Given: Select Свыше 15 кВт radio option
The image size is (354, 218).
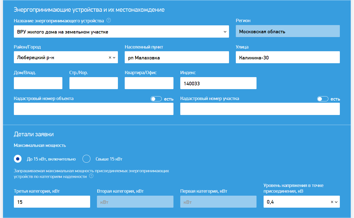Looking at the screenshot, I should (x=86, y=159).
